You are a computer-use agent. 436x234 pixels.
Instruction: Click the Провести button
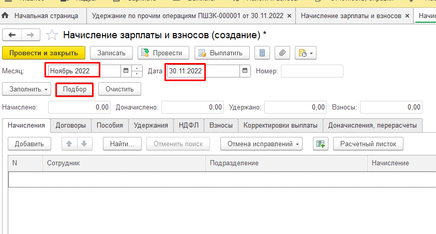163,53
